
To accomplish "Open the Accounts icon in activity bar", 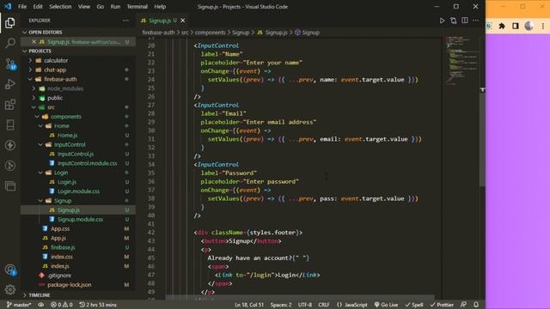I will (x=10, y=270).
